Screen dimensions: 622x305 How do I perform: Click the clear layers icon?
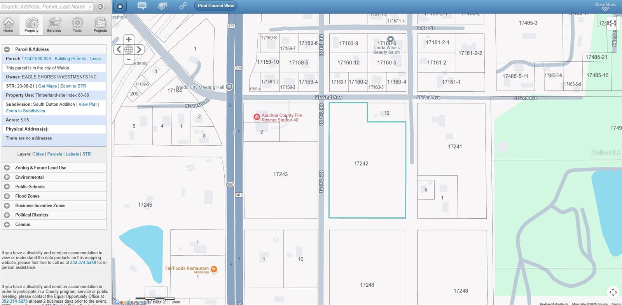pos(163,6)
